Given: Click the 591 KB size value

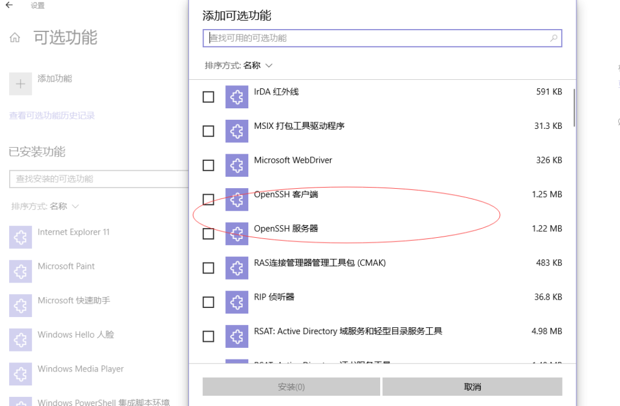Looking at the screenshot, I should [549, 92].
